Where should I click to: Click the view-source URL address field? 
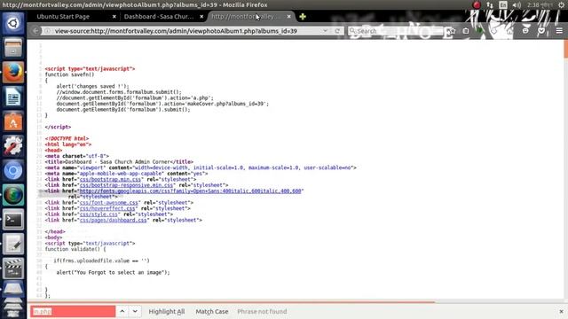point(186,31)
